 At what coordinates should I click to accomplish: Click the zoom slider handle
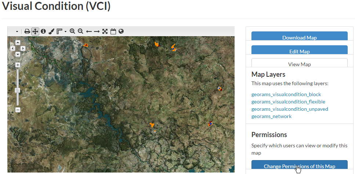pyautogui.click(x=18, y=90)
